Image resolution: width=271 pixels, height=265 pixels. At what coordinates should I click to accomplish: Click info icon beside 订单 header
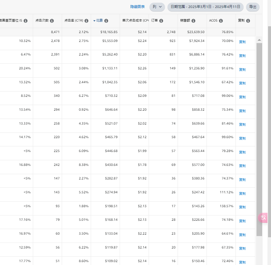click(x=161, y=21)
